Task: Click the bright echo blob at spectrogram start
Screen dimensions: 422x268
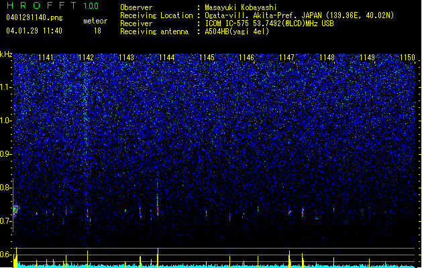Action: pos(15,210)
